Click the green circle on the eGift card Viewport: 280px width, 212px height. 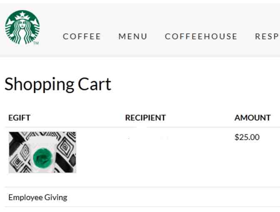(42, 158)
